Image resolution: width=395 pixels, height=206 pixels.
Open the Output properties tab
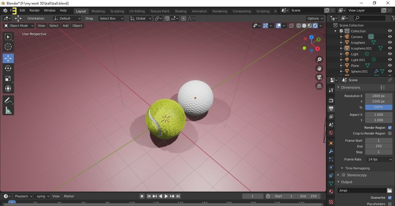point(331,108)
